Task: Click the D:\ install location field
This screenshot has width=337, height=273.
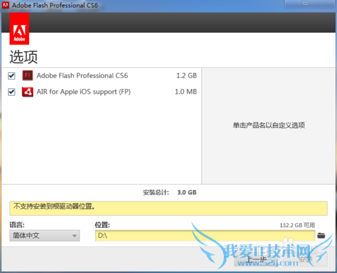Action: pyautogui.click(x=205, y=235)
